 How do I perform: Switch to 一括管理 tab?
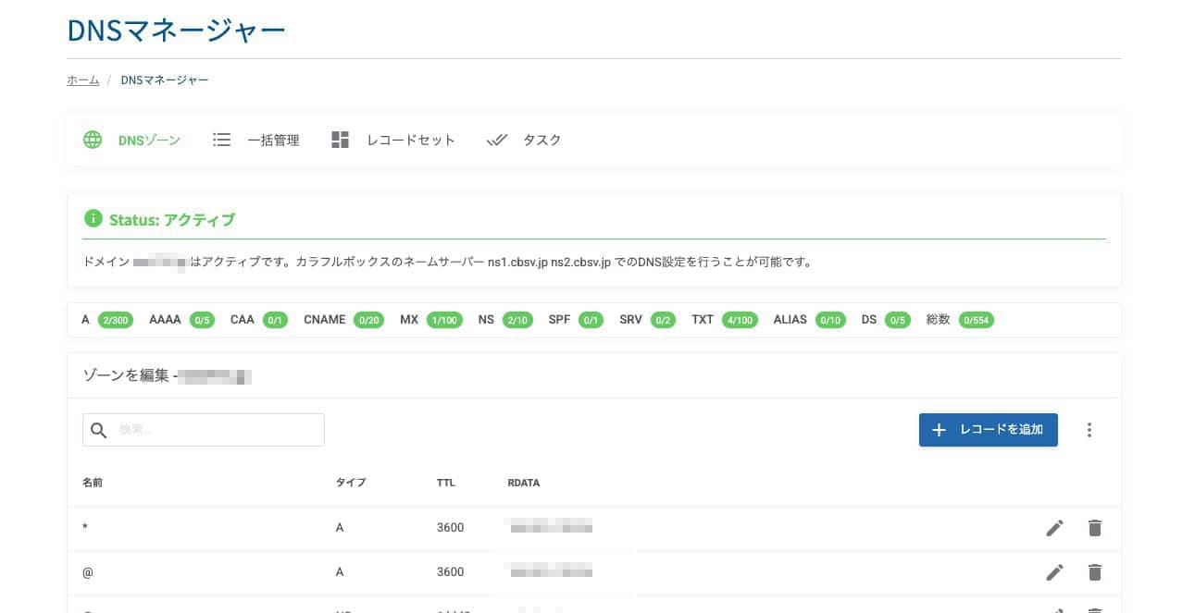(x=256, y=141)
